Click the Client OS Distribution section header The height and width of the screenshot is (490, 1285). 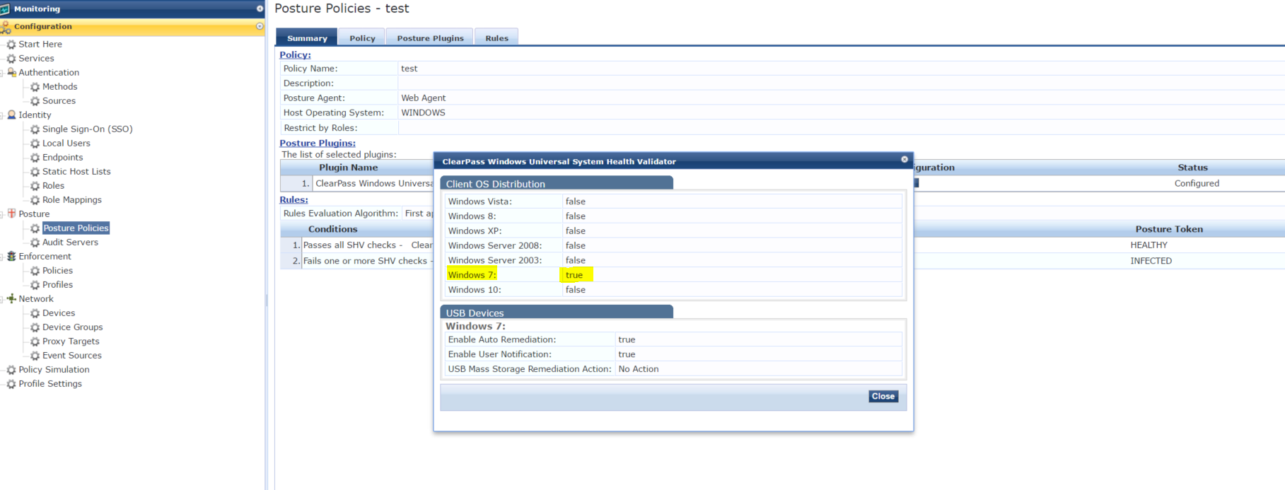tap(557, 183)
